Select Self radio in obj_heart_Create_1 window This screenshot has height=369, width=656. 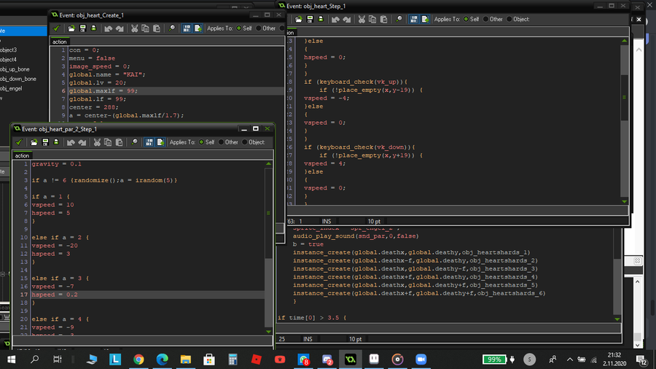point(239,28)
